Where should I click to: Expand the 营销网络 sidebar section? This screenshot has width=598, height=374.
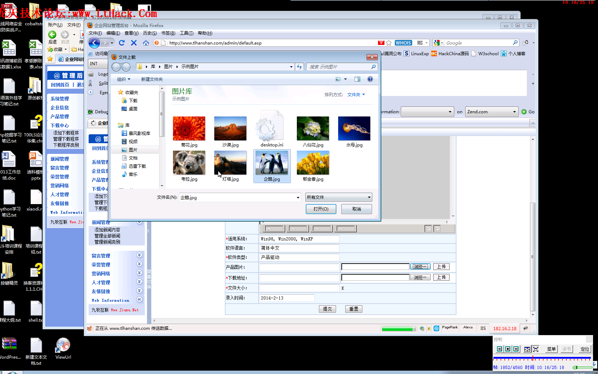pos(140,273)
